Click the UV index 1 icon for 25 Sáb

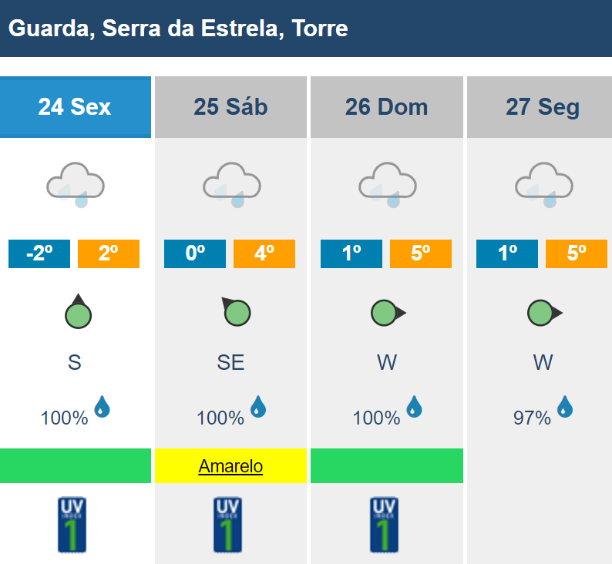(227, 525)
